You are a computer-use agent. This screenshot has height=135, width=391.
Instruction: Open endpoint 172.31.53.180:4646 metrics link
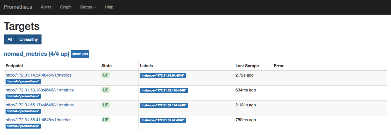tap(39, 90)
